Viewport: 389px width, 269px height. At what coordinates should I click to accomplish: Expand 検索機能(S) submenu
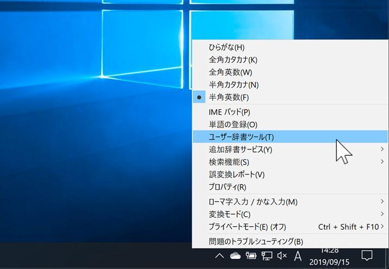(x=290, y=162)
